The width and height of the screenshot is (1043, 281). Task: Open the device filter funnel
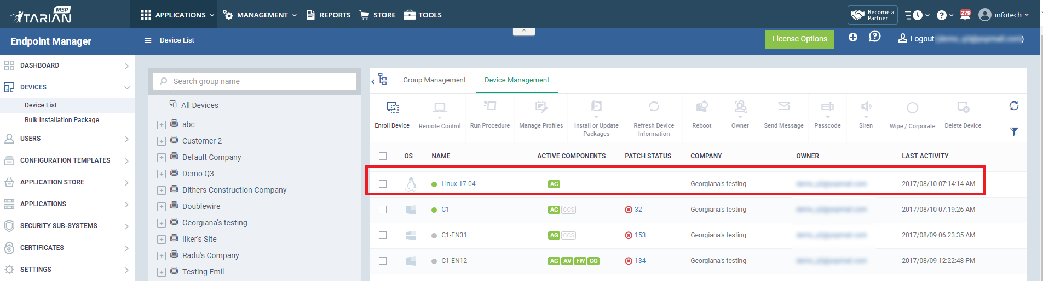click(1014, 131)
